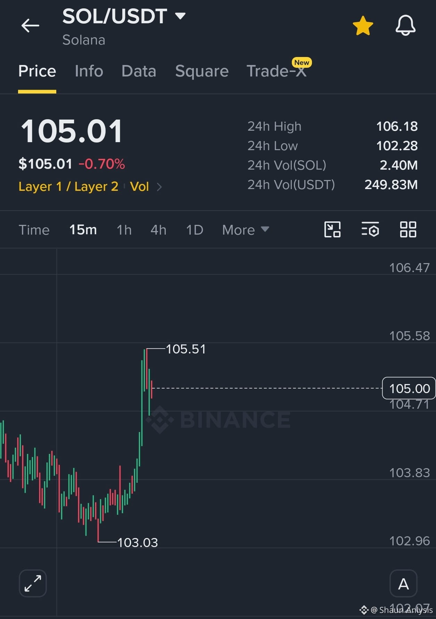Viewport: 436px width, 619px height.
Task: Open the picture-in-picture chart icon
Action: (x=332, y=229)
